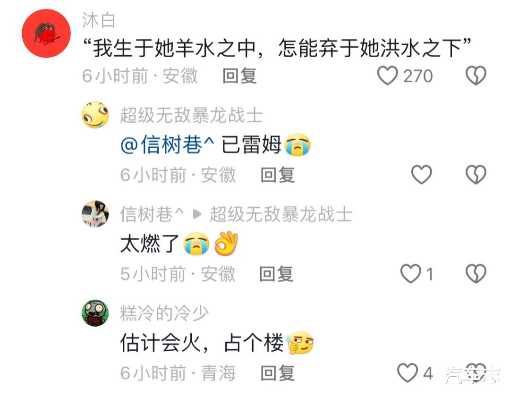Open the @信树巷^ mention link
This screenshot has width=510, height=397.
[168, 145]
